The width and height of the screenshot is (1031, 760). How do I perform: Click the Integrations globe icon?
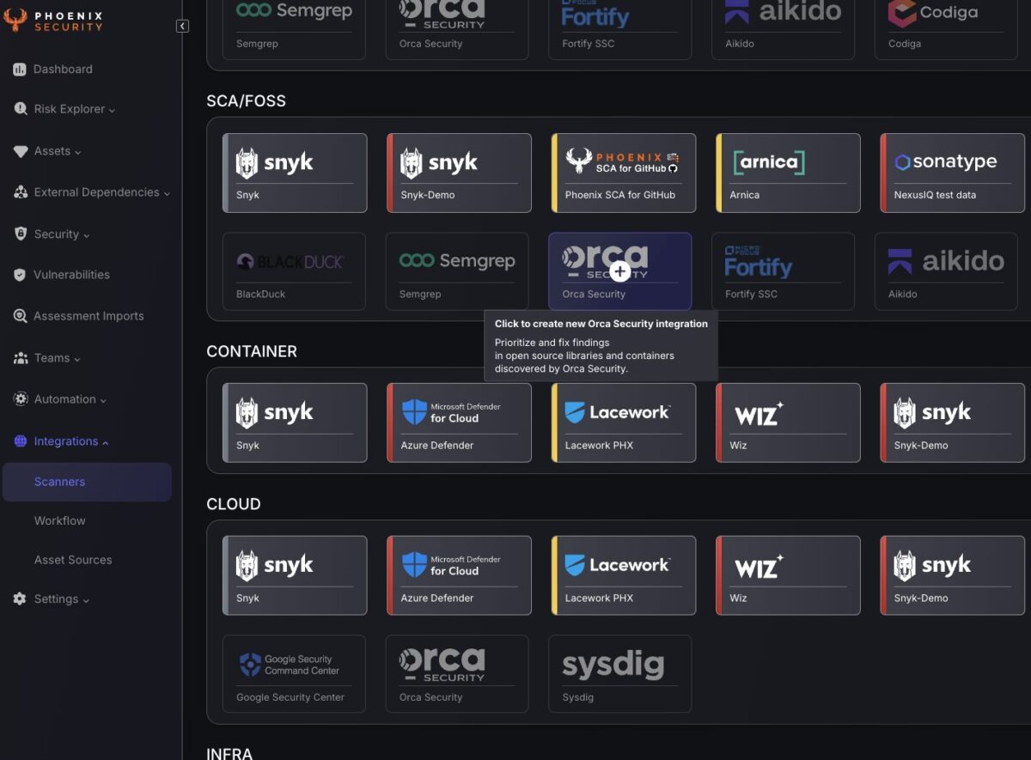21,441
